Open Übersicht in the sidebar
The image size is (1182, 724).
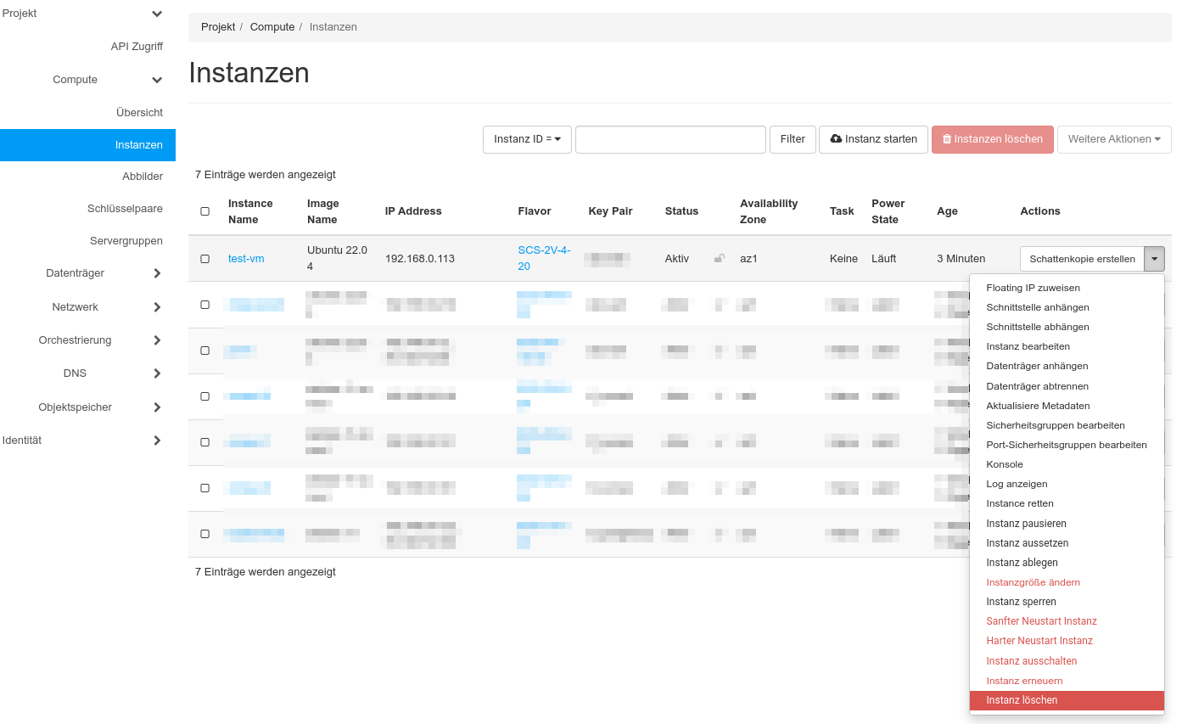coord(139,113)
